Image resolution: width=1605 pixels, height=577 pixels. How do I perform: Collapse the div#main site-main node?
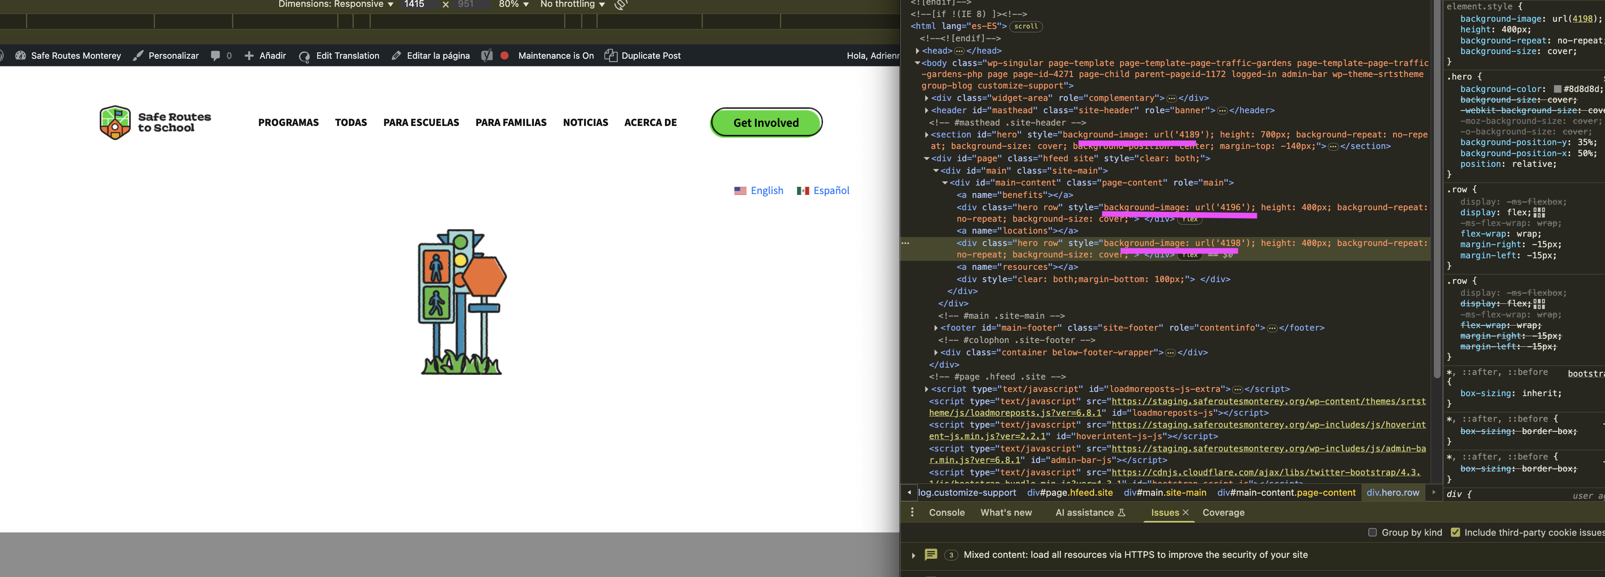pos(936,171)
